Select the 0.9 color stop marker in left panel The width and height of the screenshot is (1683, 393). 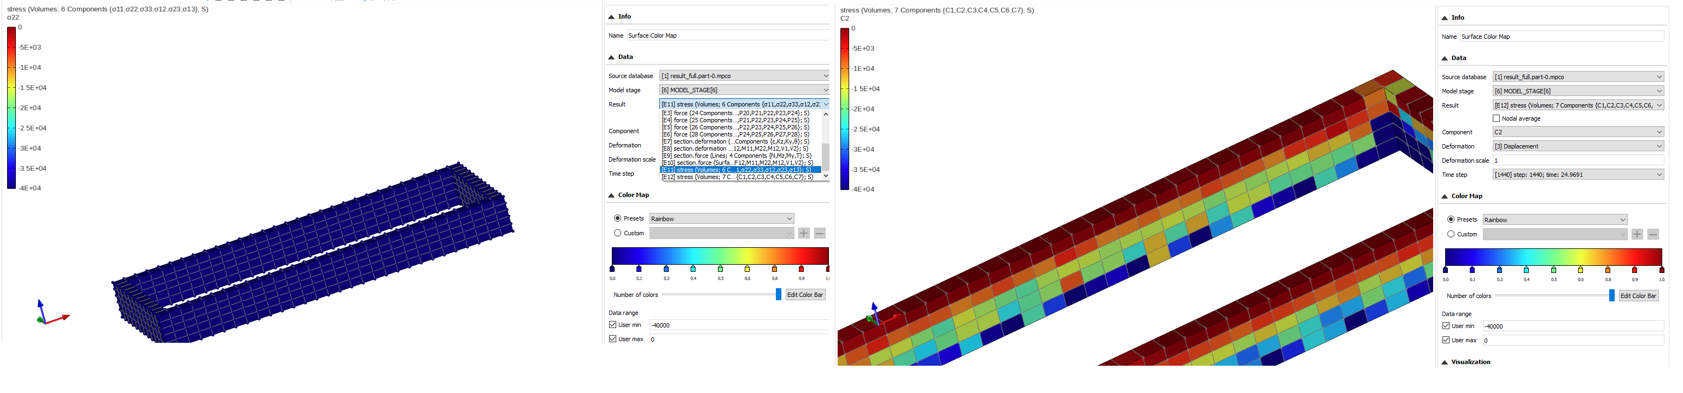tap(802, 269)
